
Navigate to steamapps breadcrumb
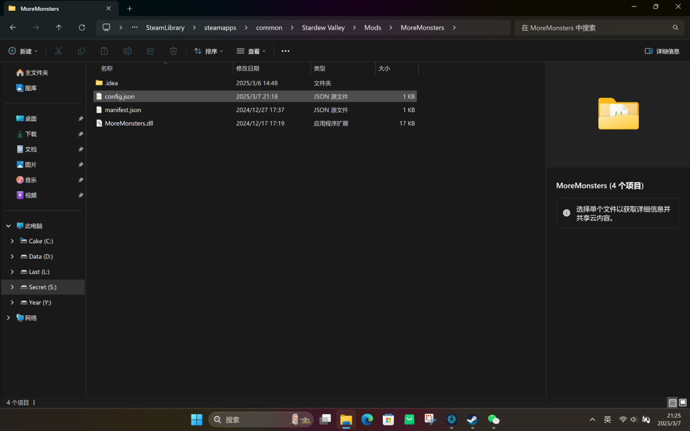(x=220, y=27)
